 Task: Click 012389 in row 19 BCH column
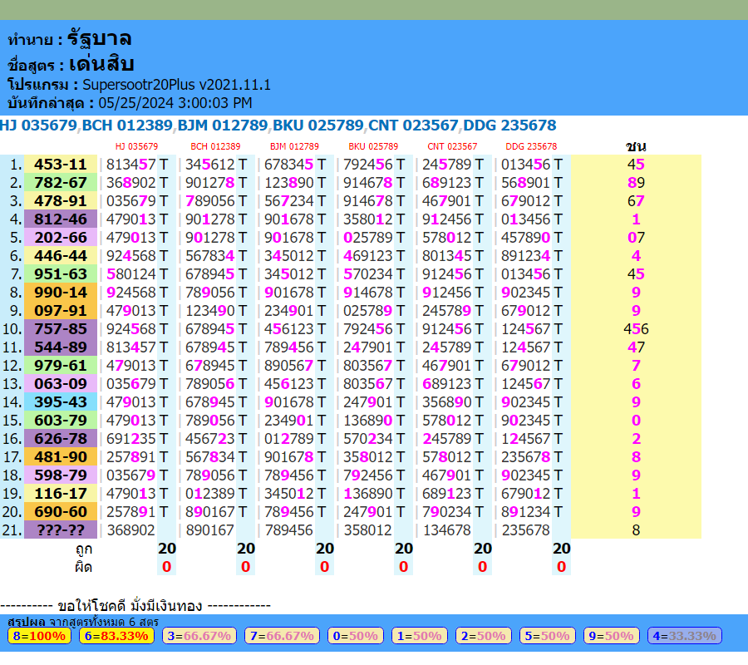210,493
